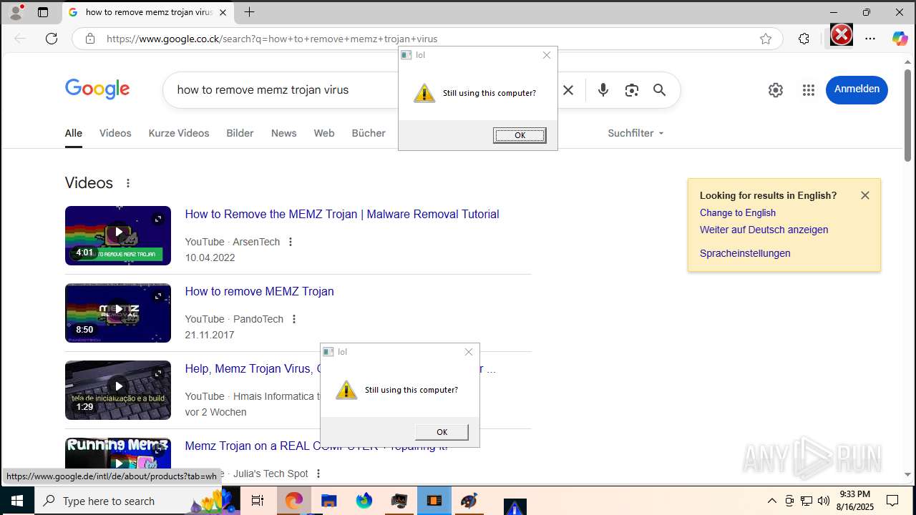Viewport: 916px width, 515px height.
Task: Click the grayed-out Back arrow
Action: coord(20,39)
